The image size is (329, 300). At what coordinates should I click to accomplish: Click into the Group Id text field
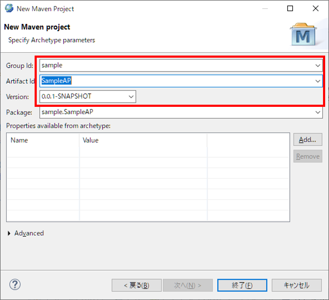pos(175,65)
